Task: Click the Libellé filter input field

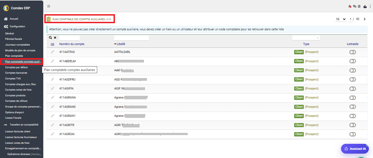Action: (x=131, y=38)
